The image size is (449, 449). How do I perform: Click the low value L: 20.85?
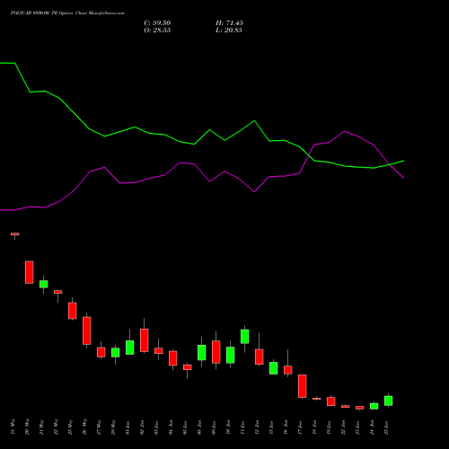coord(229,31)
